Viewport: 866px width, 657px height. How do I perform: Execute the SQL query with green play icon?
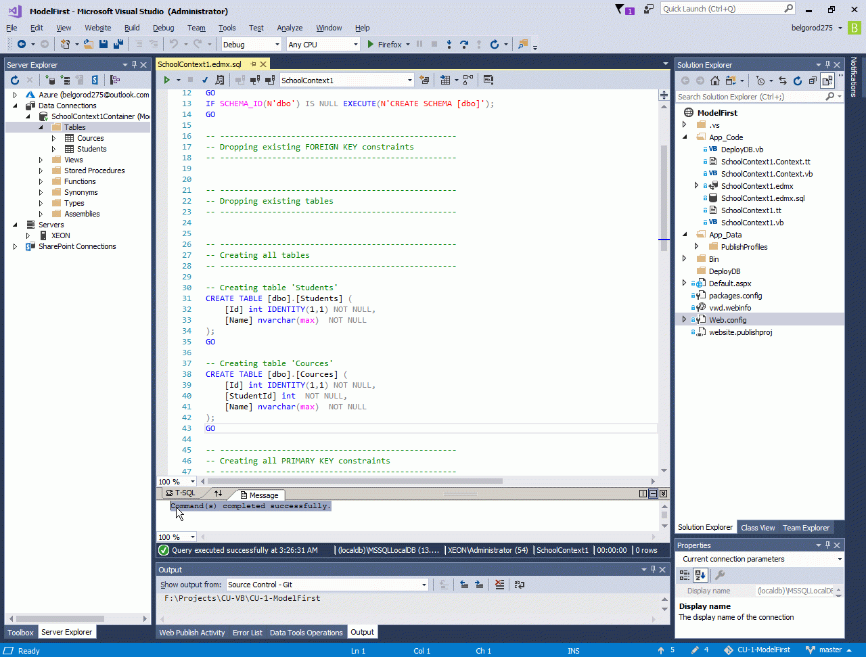coord(166,80)
